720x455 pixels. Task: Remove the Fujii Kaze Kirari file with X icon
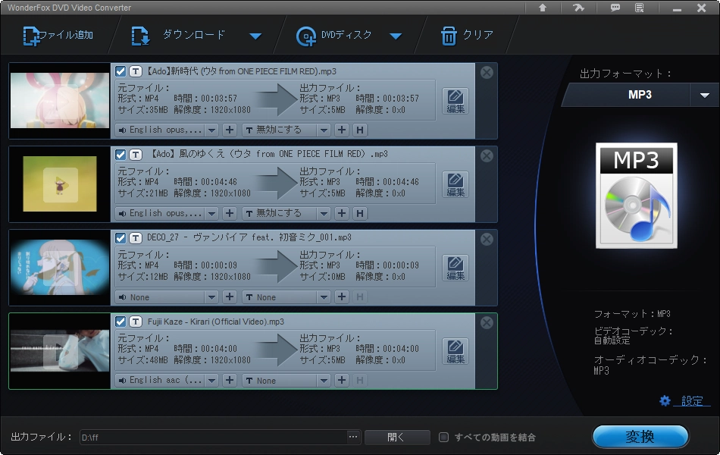coord(487,322)
